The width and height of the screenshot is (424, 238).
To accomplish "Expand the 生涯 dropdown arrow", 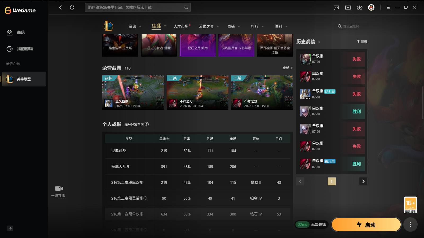I will (x=165, y=26).
